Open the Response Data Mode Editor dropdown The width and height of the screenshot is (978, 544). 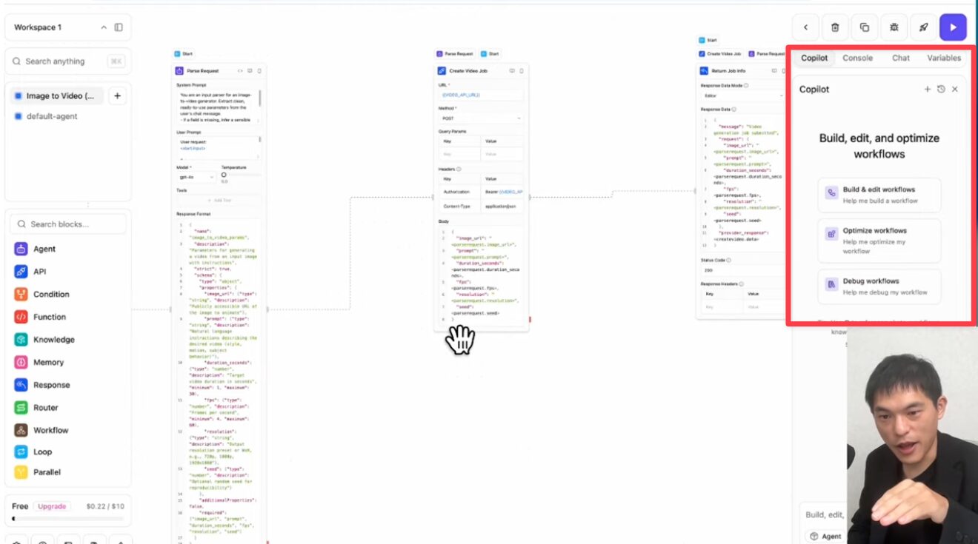coord(741,95)
